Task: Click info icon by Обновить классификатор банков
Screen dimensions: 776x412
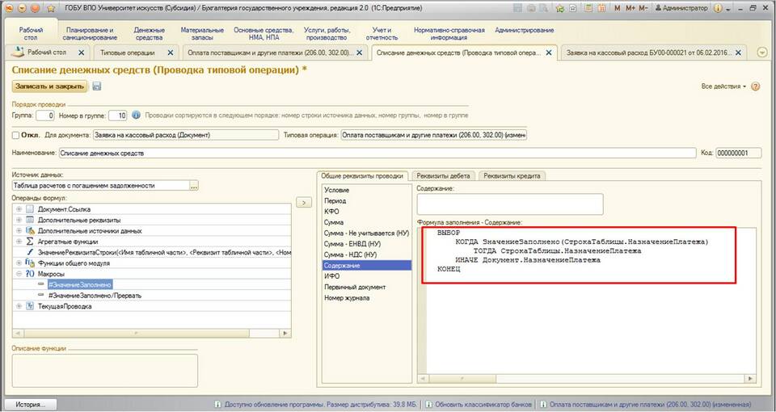Action: click(428, 404)
